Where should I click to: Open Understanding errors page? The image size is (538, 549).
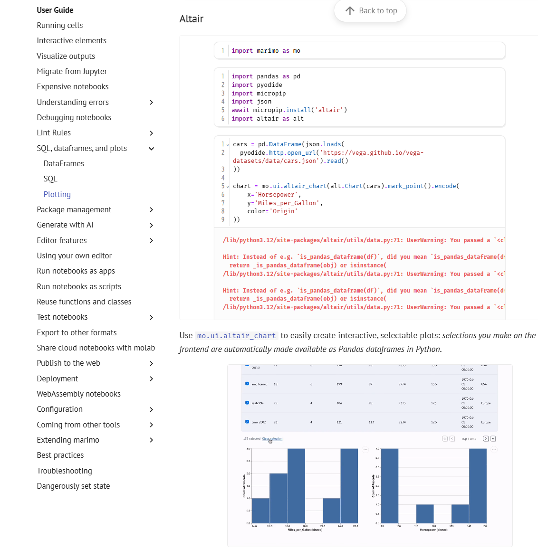(x=73, y=102)
